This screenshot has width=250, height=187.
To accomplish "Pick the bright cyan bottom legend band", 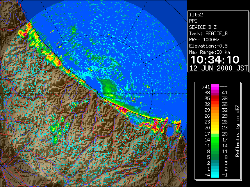I will point(215,175).
